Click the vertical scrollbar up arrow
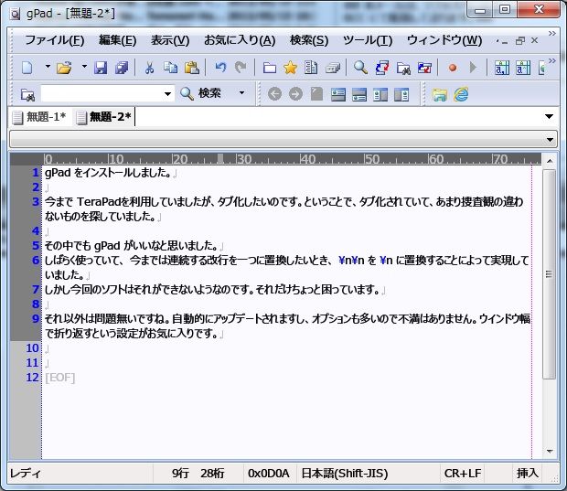This screenshot has width=567, height=491. pos(550,161)
